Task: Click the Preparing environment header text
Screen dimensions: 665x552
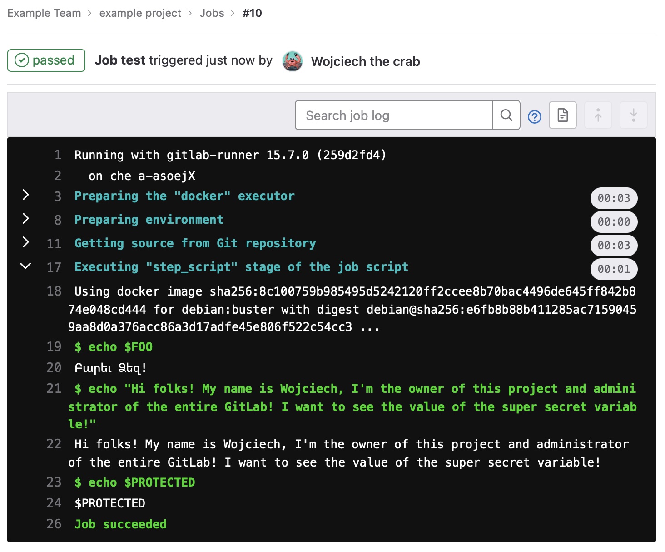Action: pyautogui.click(x=149, y=220)
